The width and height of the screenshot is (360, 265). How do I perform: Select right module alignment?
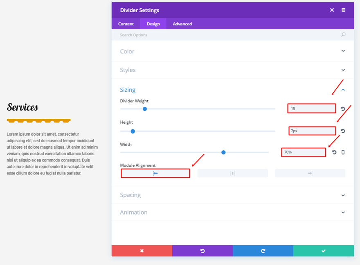[310, 173]
